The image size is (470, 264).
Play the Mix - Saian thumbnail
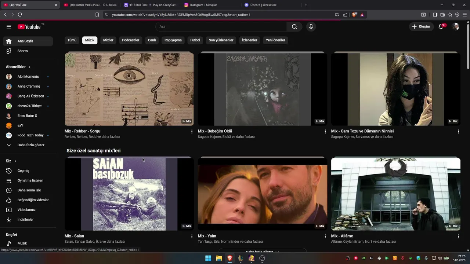129,194
